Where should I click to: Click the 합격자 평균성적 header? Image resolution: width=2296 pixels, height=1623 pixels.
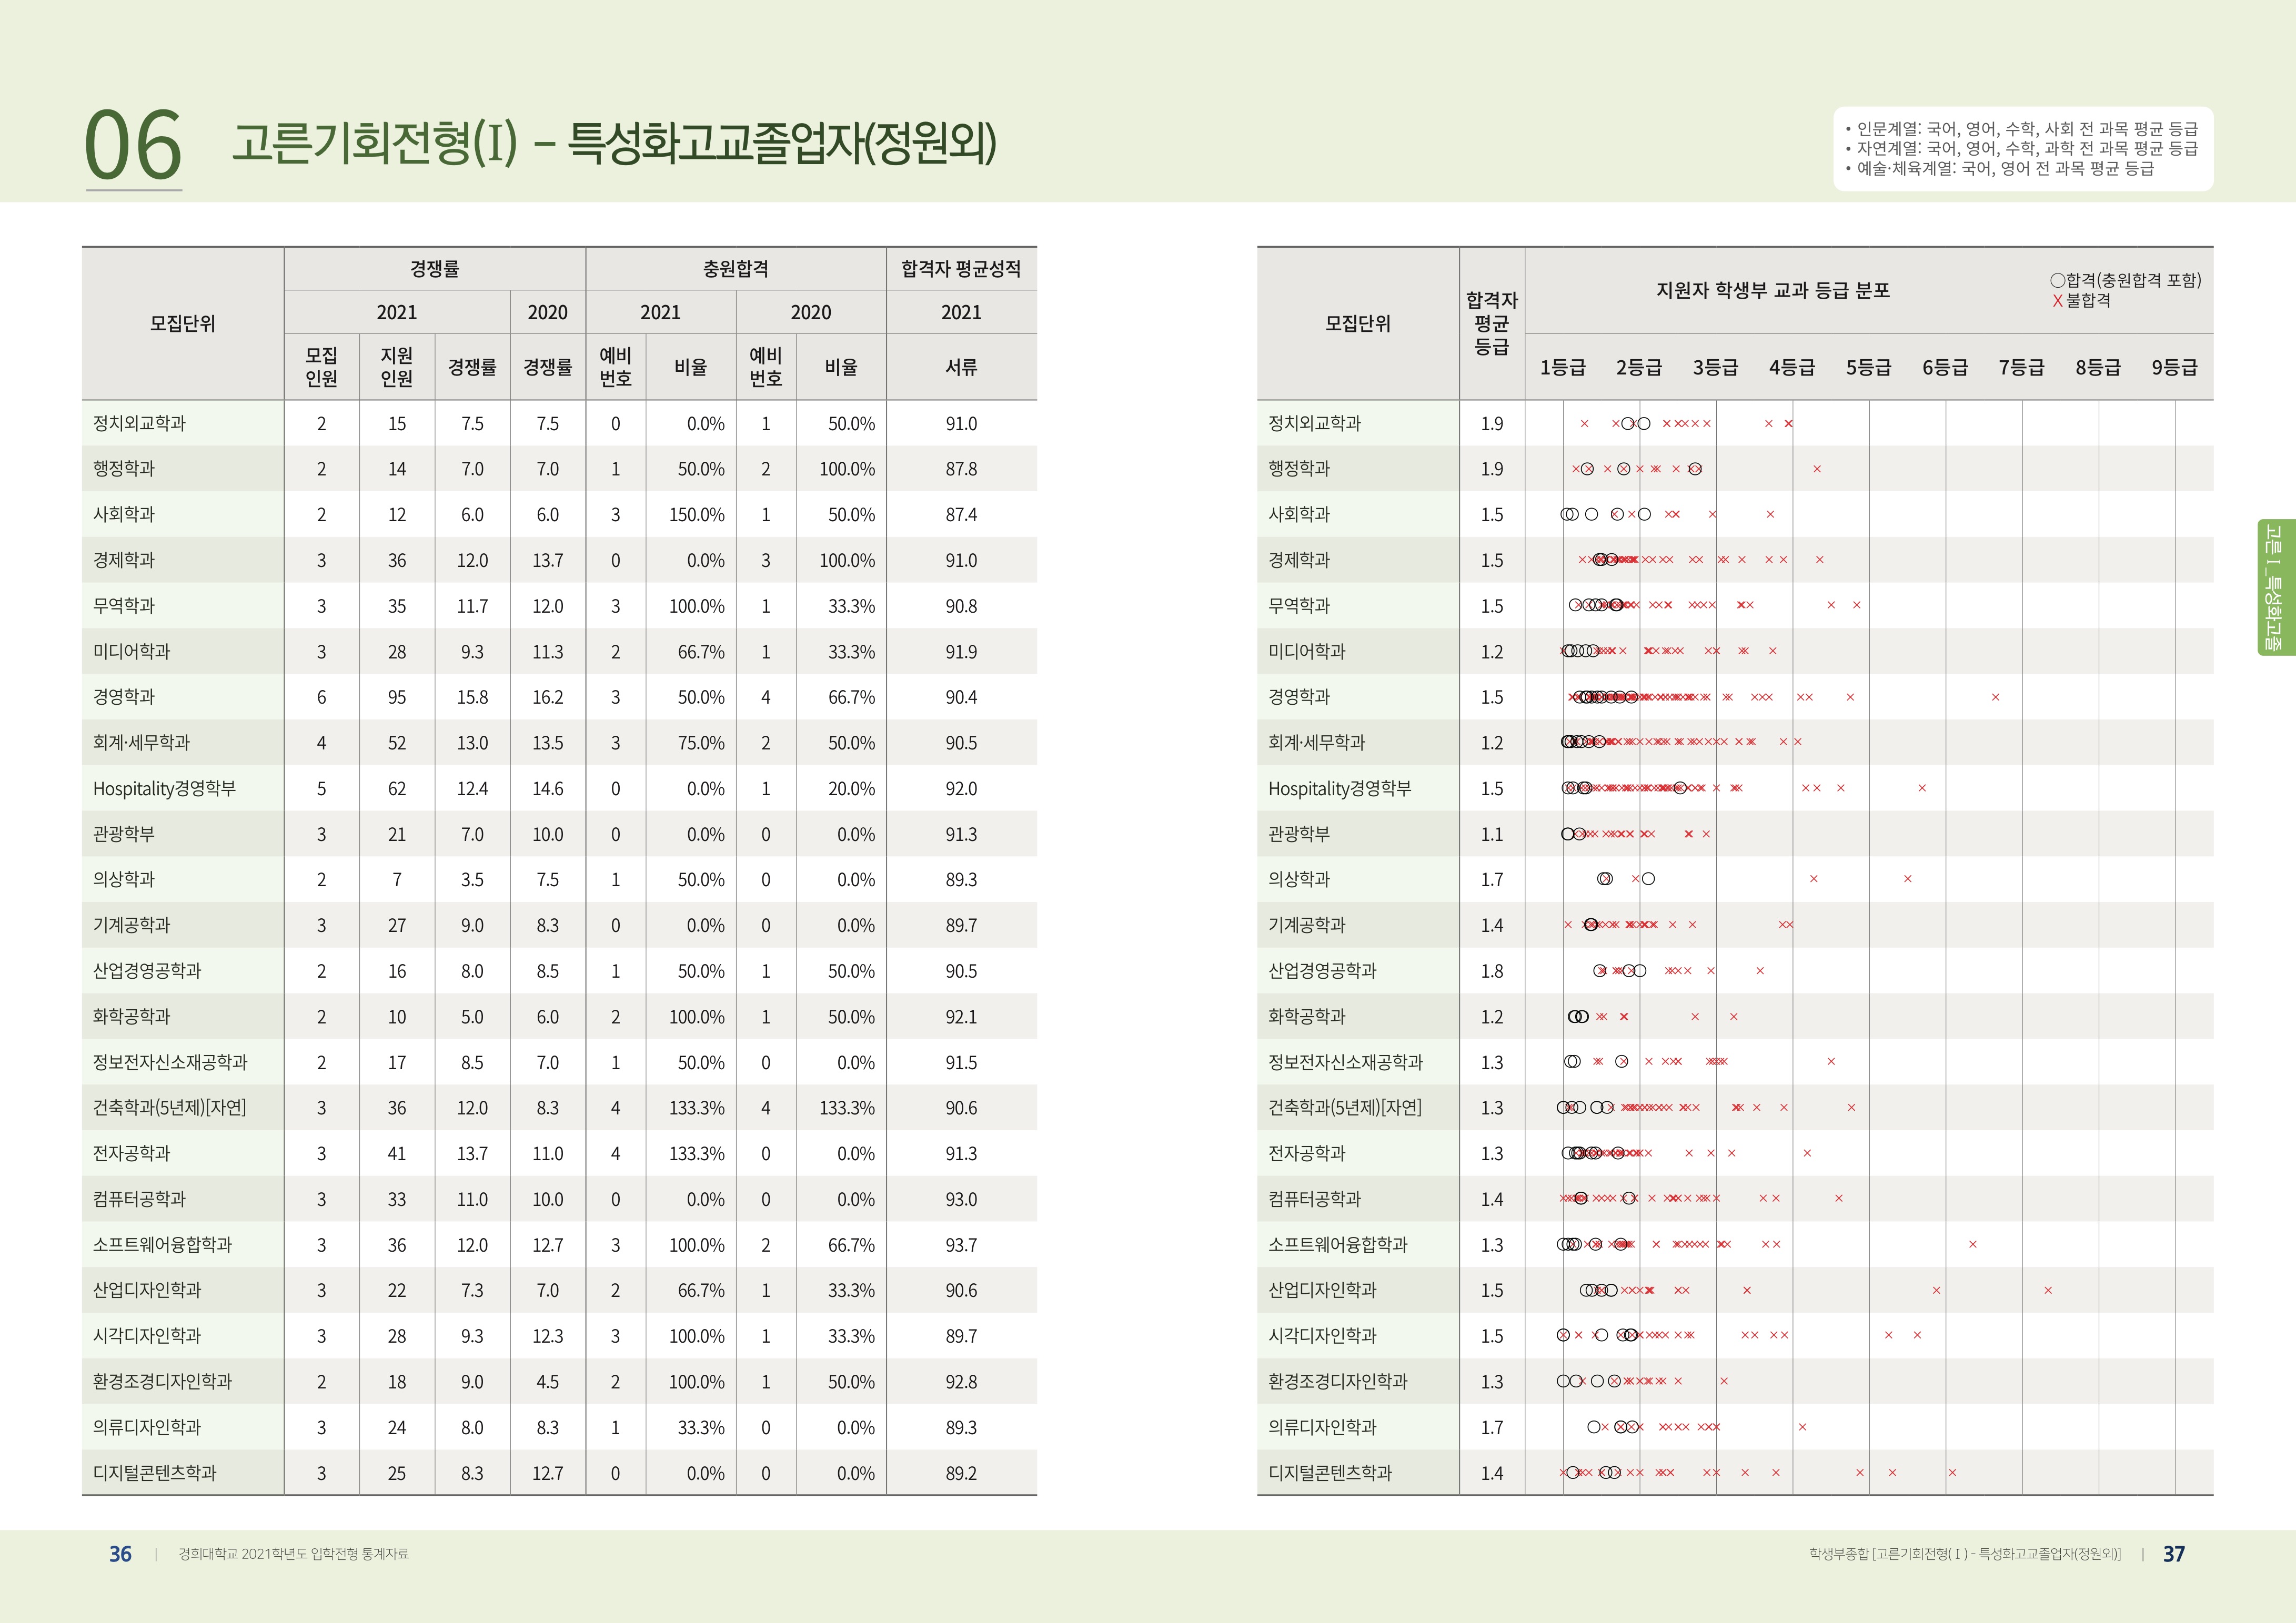pyautogui.click(x=960, y=269)
